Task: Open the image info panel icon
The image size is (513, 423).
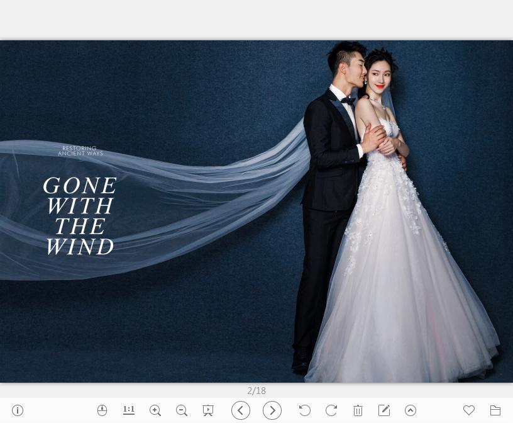Action: click(18, 410)
